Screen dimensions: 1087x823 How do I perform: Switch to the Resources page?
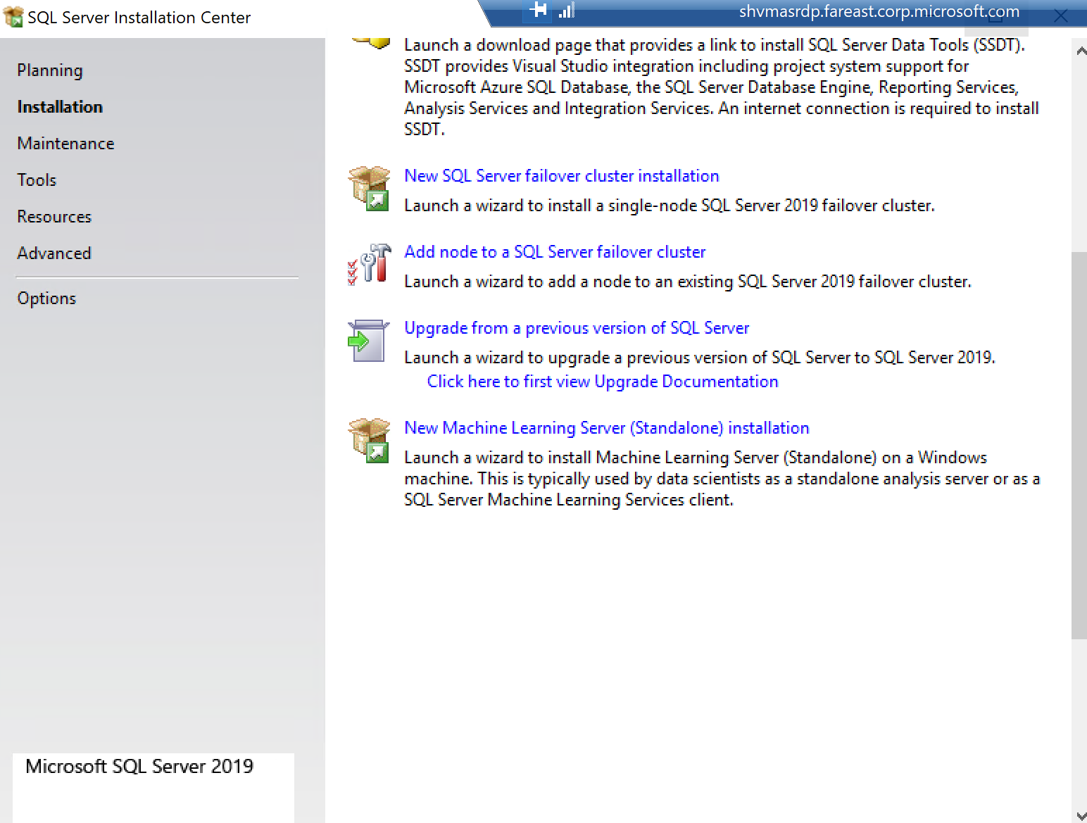coord(54,217)
